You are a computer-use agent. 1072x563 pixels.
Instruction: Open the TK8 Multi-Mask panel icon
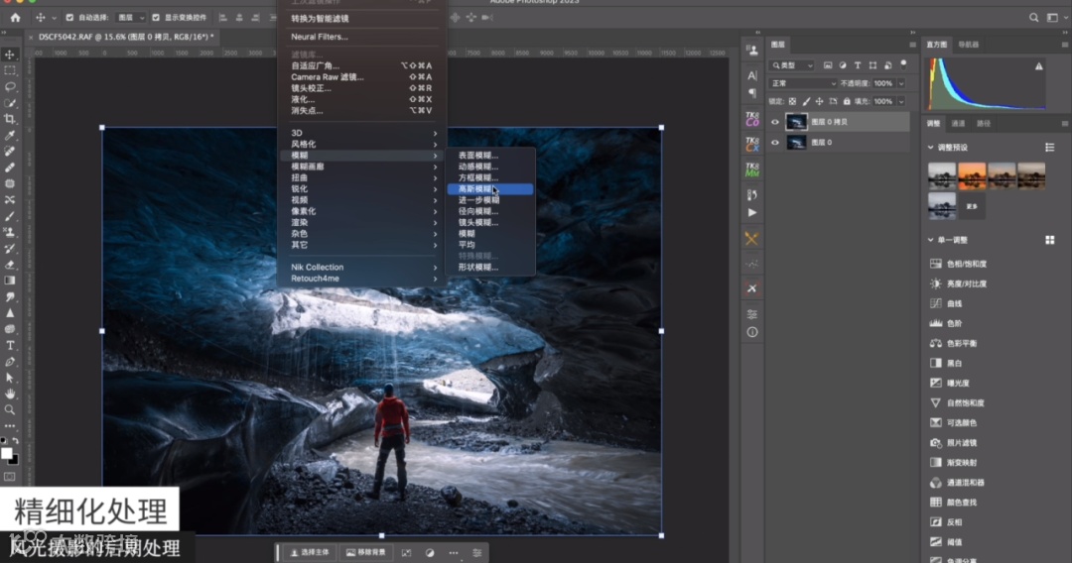point(752,169)
